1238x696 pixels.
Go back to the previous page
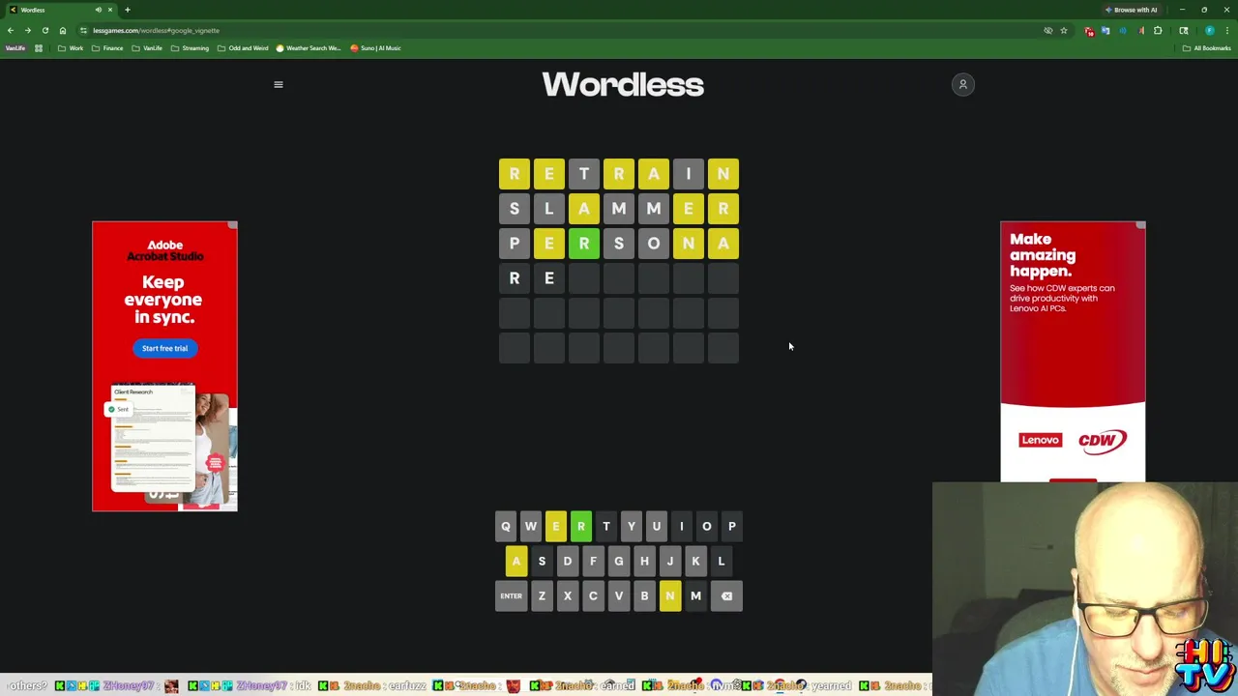(11, 30)
